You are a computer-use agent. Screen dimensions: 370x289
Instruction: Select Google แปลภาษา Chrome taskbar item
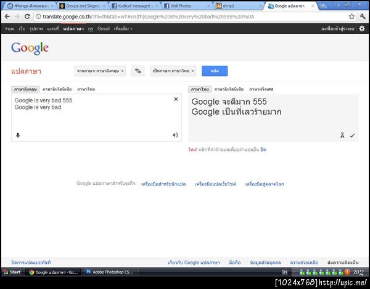pos(53,272)
